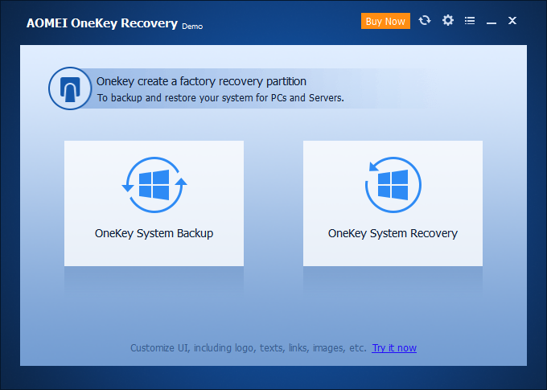Click the orange Buy Now button
Image resolution: width=547 pixels, height=390 pixels.
click(x=385, y=21)
